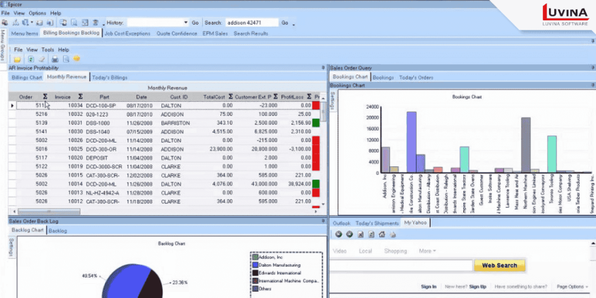Click the Yahoo web search text field

point(401,265)
